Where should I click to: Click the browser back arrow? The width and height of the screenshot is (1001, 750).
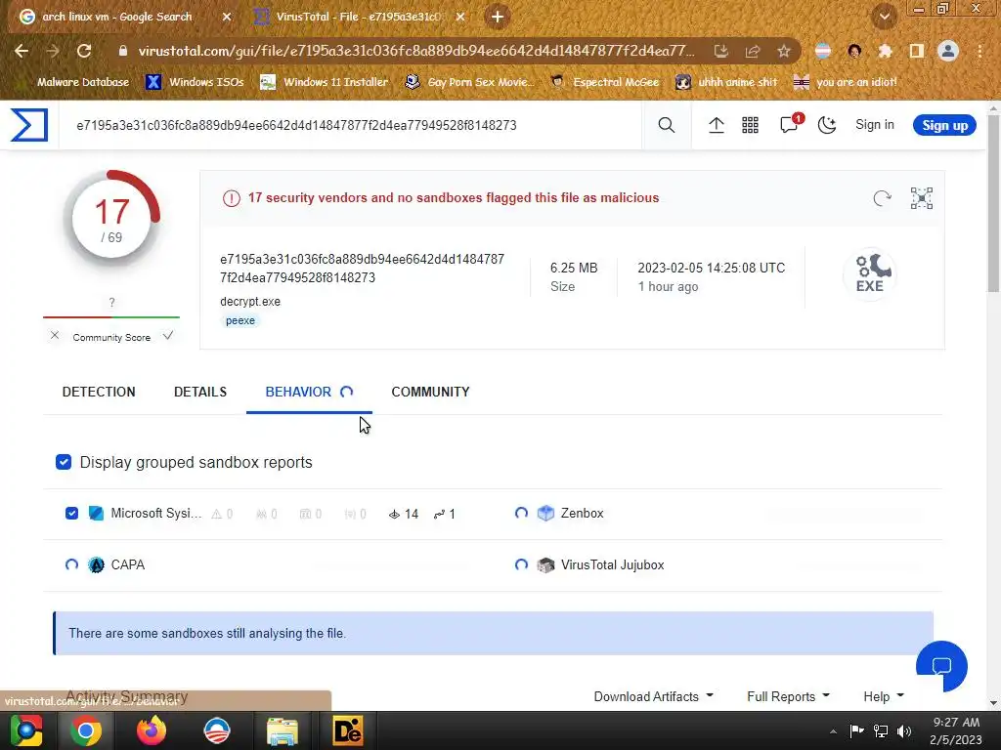(x=22, y=51)
